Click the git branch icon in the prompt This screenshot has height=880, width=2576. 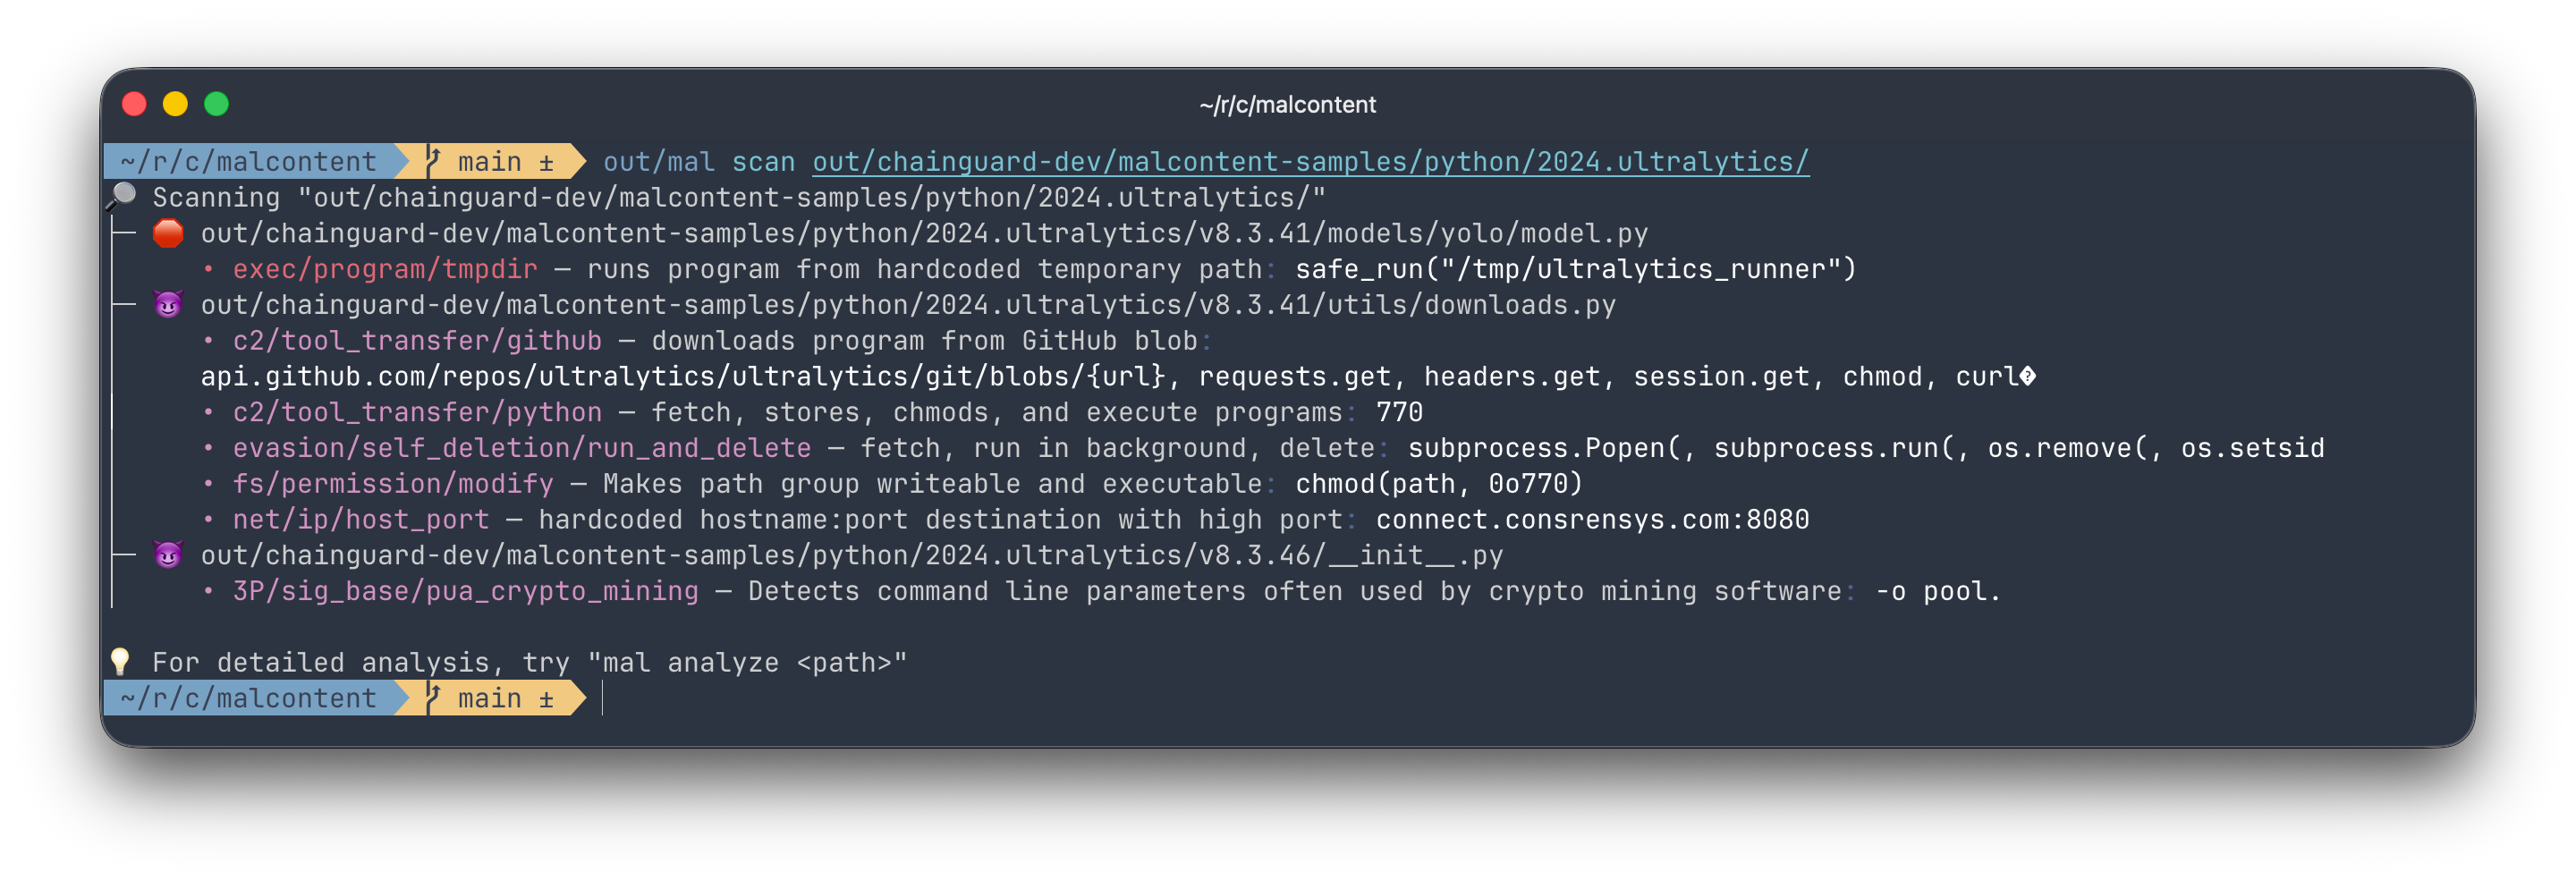pos(432,160)
